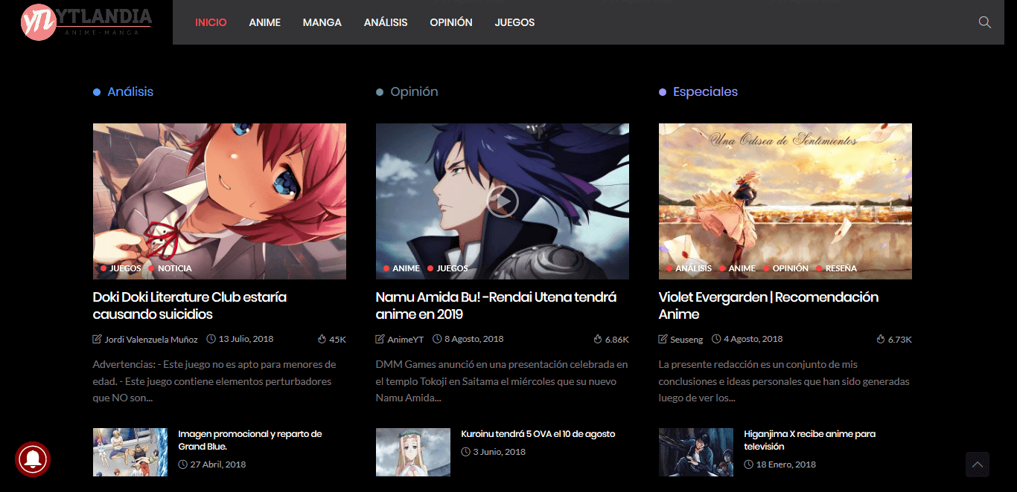
Task: Open the Análisis section heading
Action: pos(130,91)
